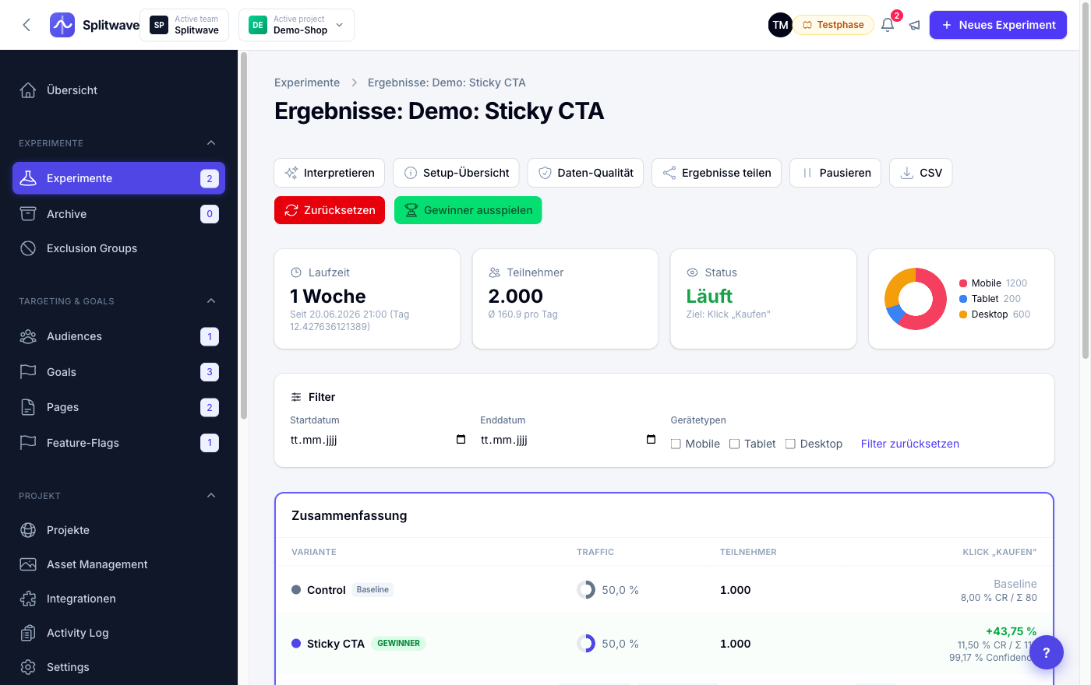Open the Startdatum calendar picker icon
Image resolution: width=1091 pixels, height=685 pixels.
(461, 440)
